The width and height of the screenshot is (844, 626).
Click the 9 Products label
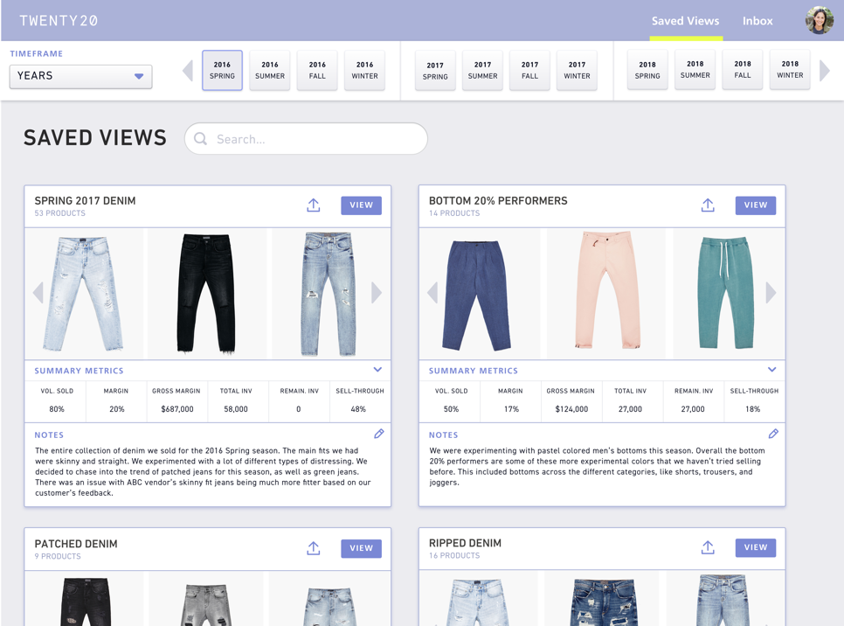(58, 557)
